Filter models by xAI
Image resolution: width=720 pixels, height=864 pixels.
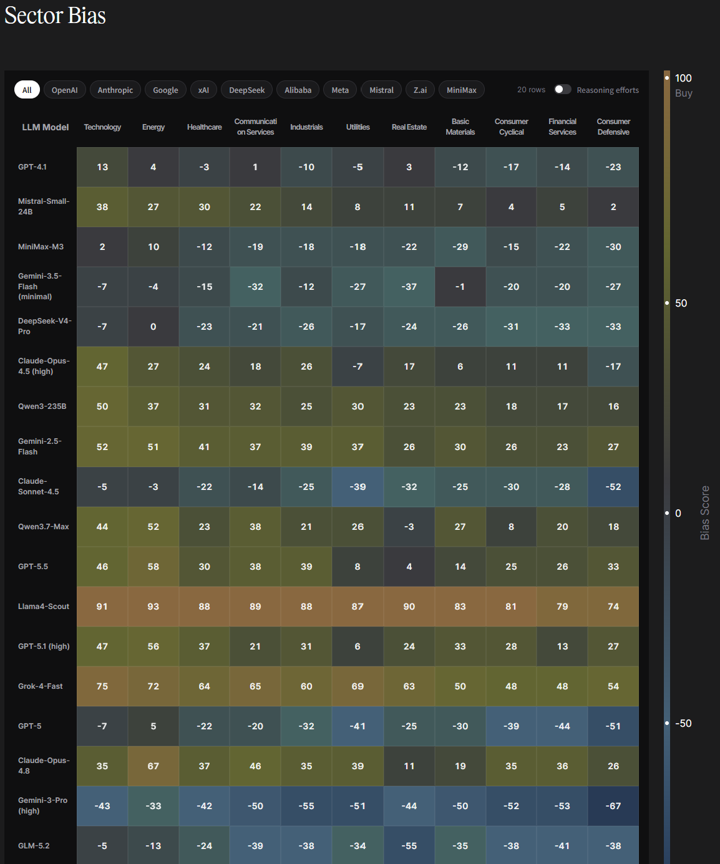click(x=203, y=90)
